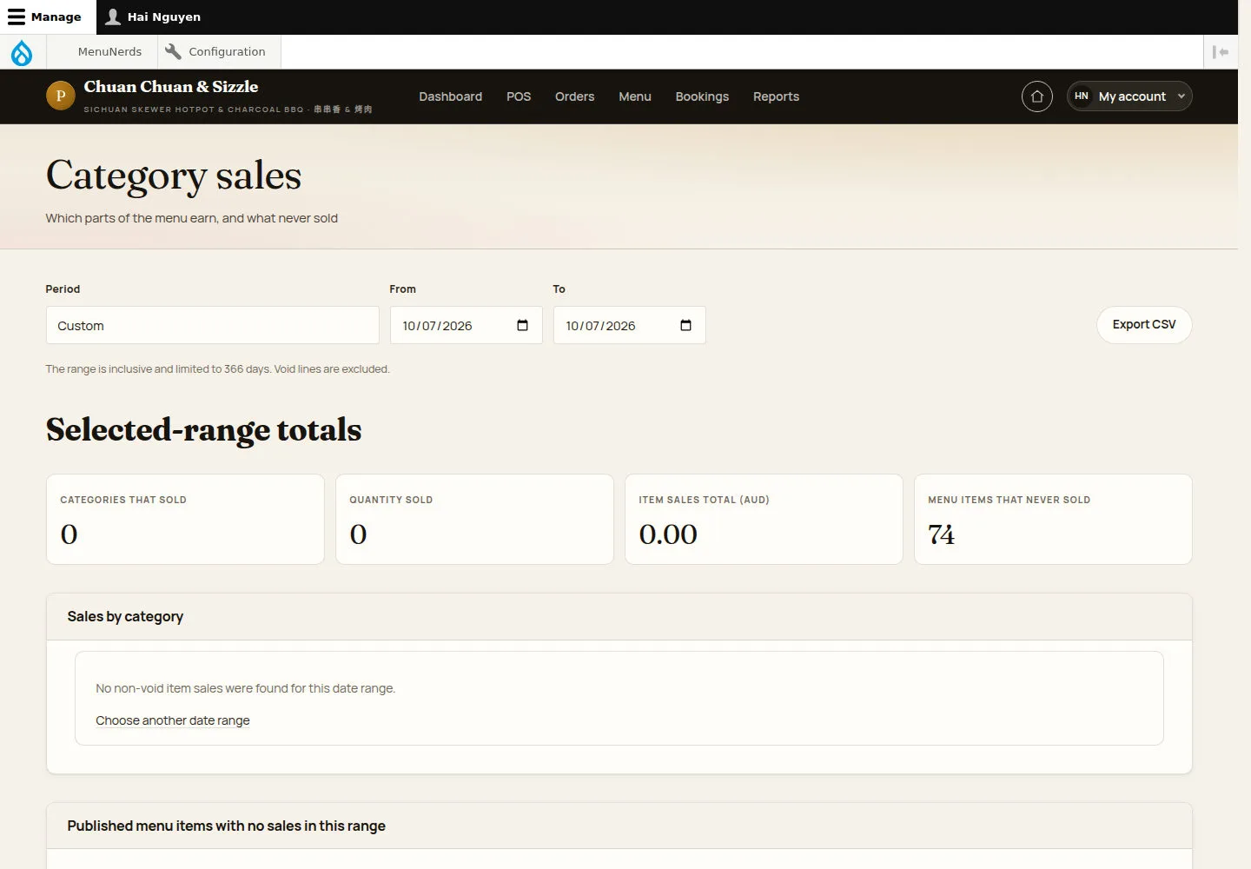Click the To date input field
Screen dimensions: 1251x869
[629, 325]
